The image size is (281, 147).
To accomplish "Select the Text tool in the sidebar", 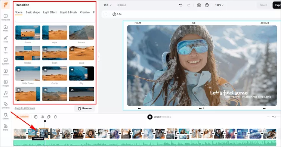I will pyautogui.click(x=6, y=50).
